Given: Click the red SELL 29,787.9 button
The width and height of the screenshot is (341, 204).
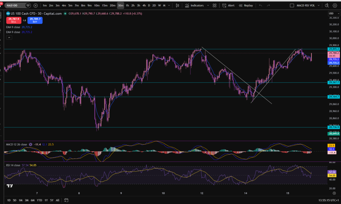Looking at the screenshot, I should (x=14, y=20).
